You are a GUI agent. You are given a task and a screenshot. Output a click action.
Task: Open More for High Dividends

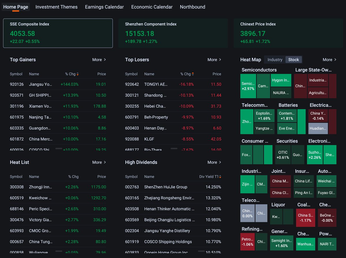point(214,162)
